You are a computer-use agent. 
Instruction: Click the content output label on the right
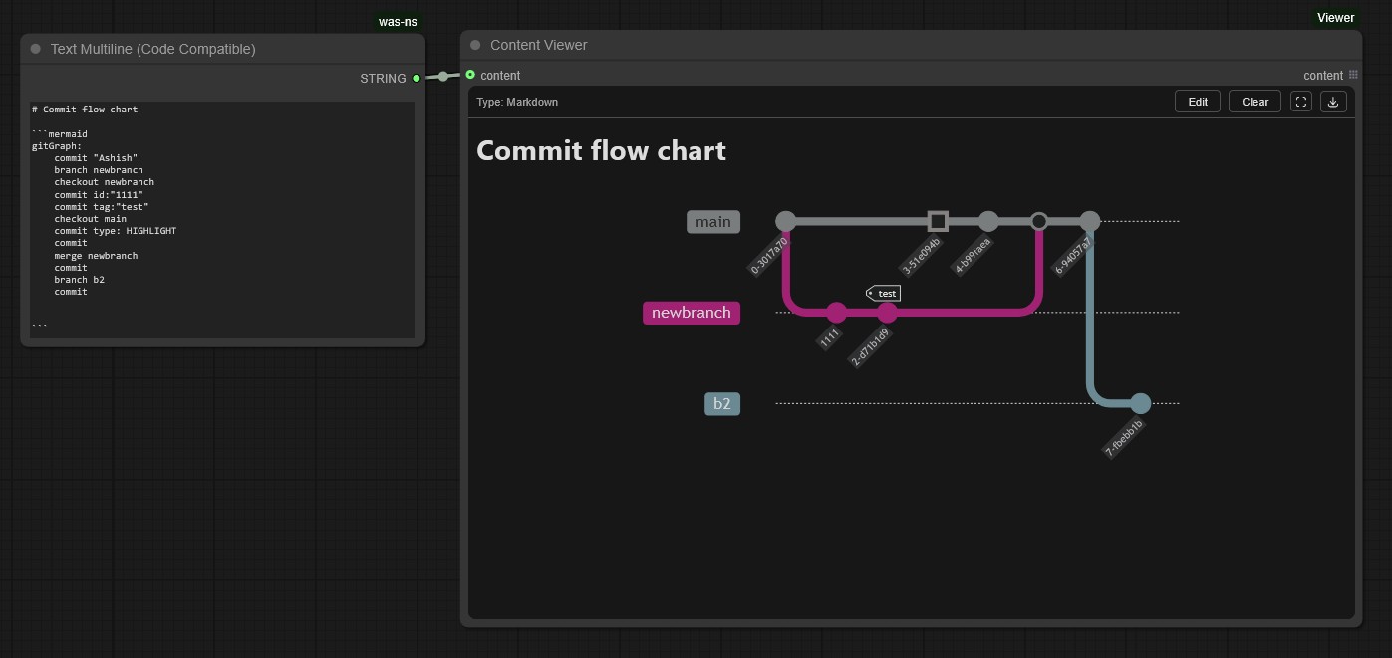point(1323,76)
